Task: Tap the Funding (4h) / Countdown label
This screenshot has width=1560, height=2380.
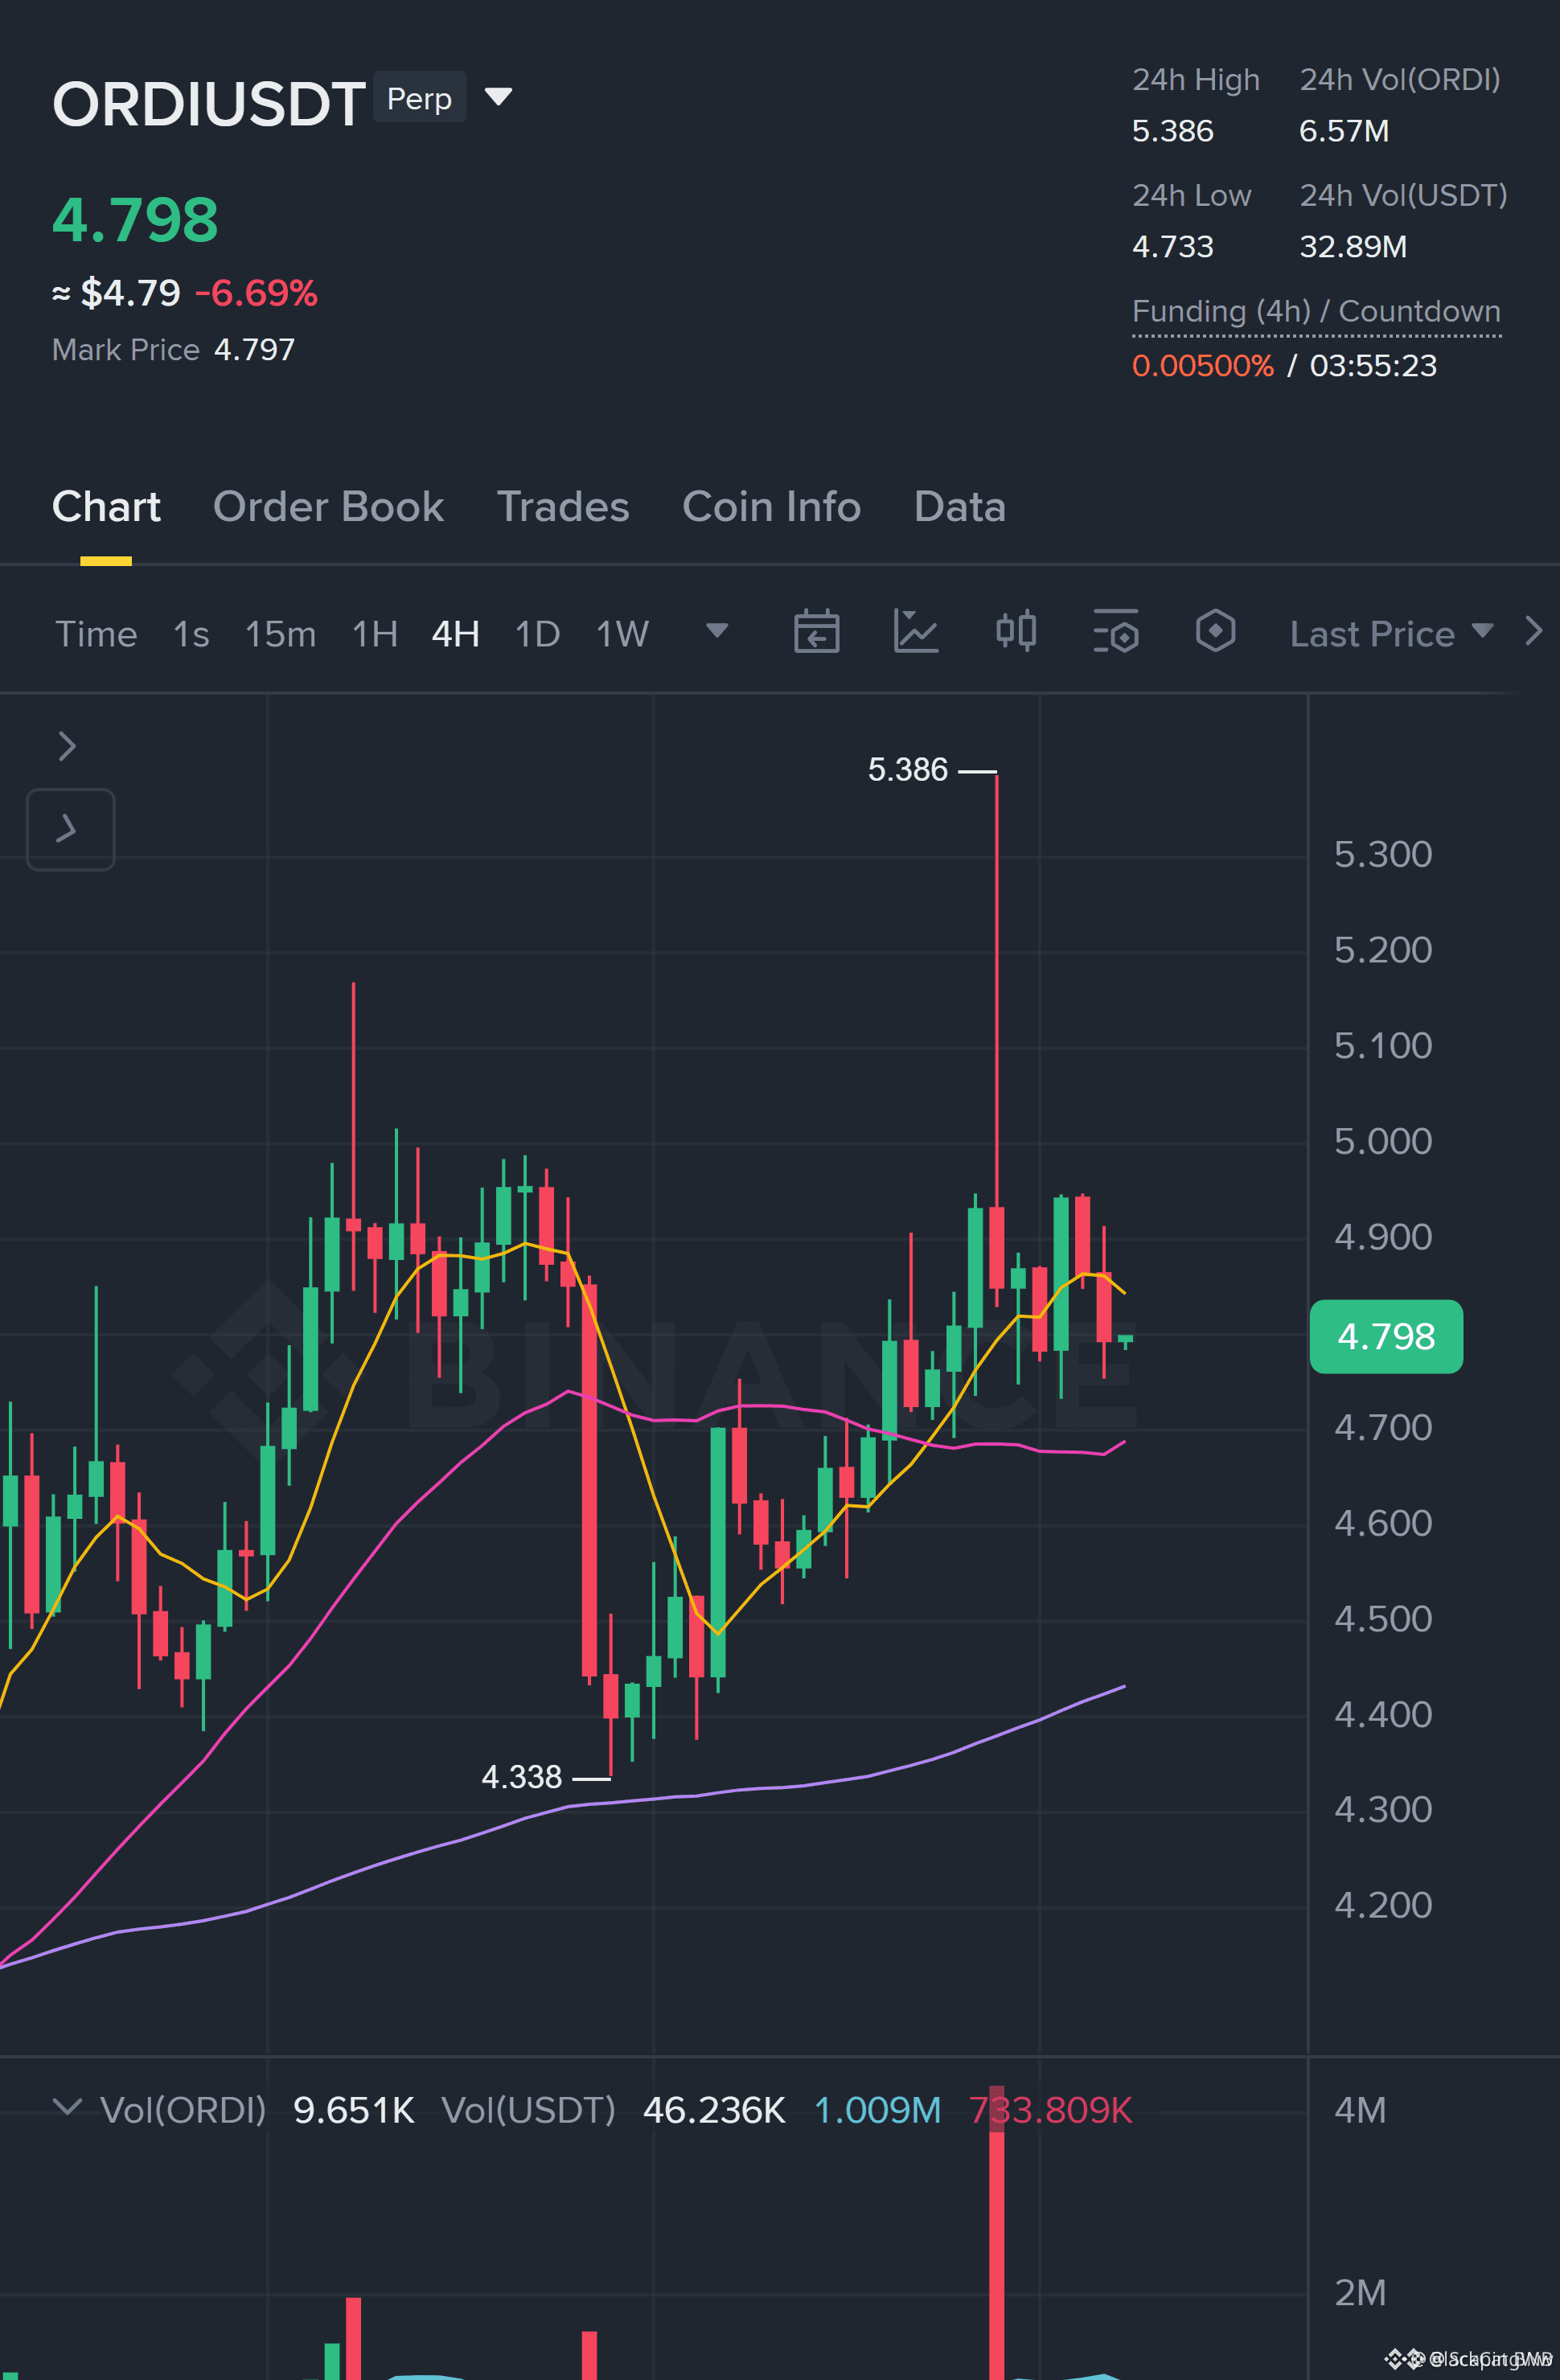Action: pos(1316,311)
